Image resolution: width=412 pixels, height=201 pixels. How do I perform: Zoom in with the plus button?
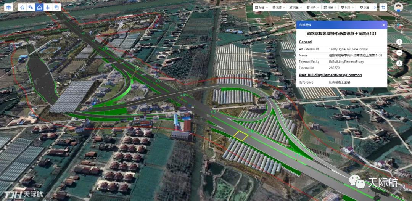(x=399, y=42)
